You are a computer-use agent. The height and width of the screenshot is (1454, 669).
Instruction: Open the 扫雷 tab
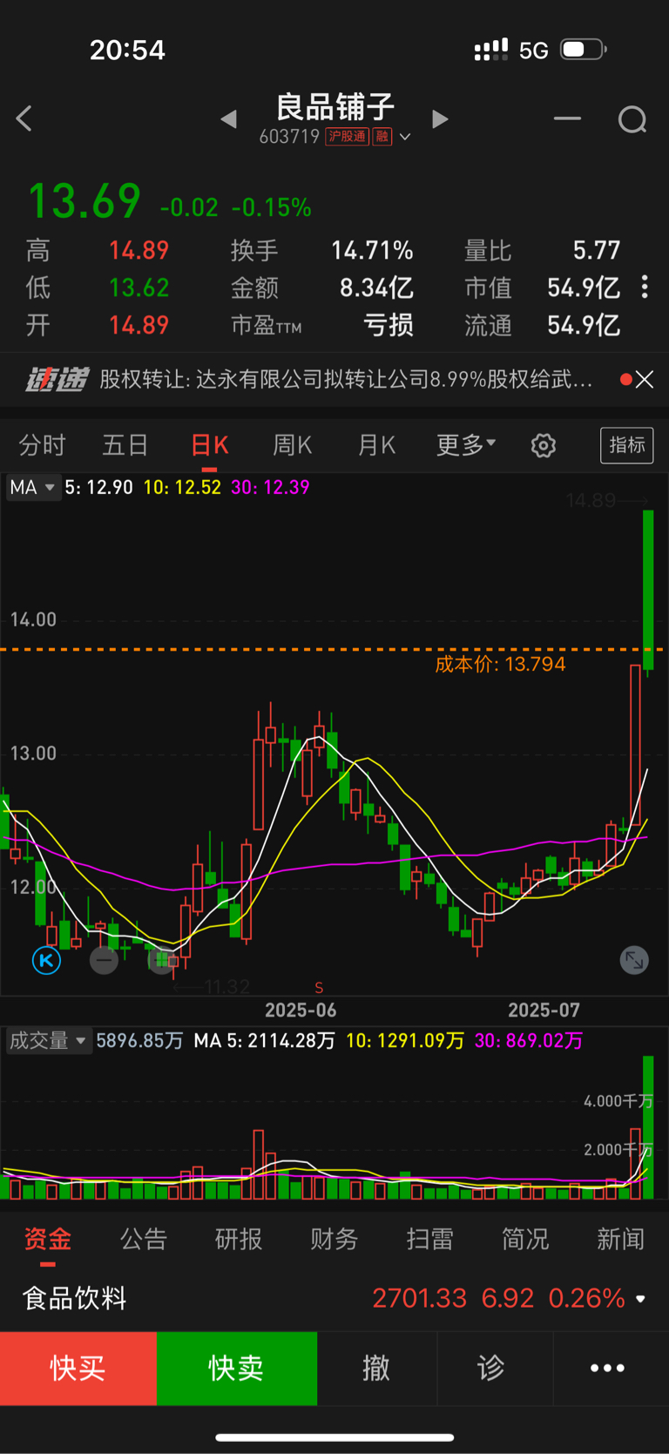coord(430,1239)
